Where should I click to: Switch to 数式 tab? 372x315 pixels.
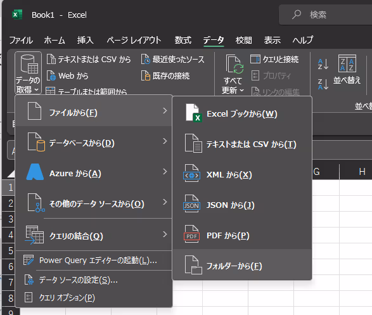(183, 40)
